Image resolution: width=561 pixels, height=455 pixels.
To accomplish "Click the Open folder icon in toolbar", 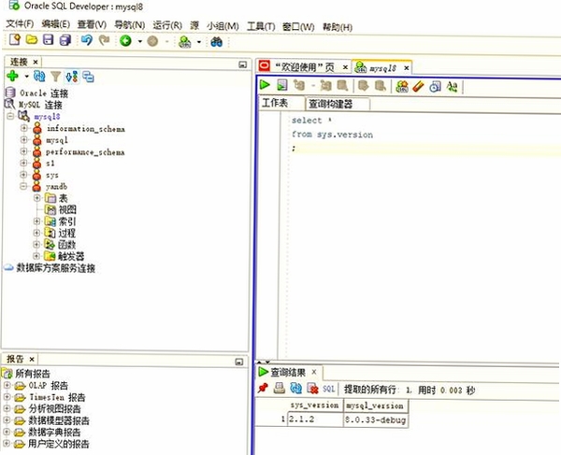I will pyautogui.click(x=32, y=39).
